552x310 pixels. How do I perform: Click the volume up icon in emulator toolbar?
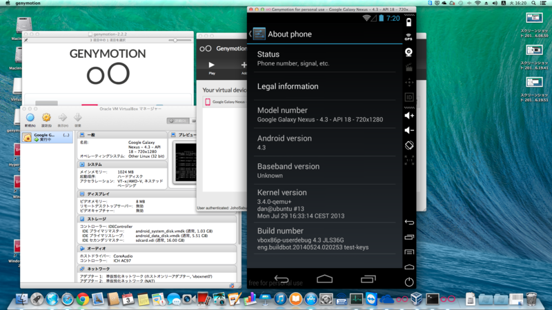click(x=409, y=116)
